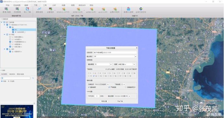Image resolution: width=224 pixels, height=118 pixels.
Task: Check download level 19 checkbox
Action: click(x=128, y=76)
